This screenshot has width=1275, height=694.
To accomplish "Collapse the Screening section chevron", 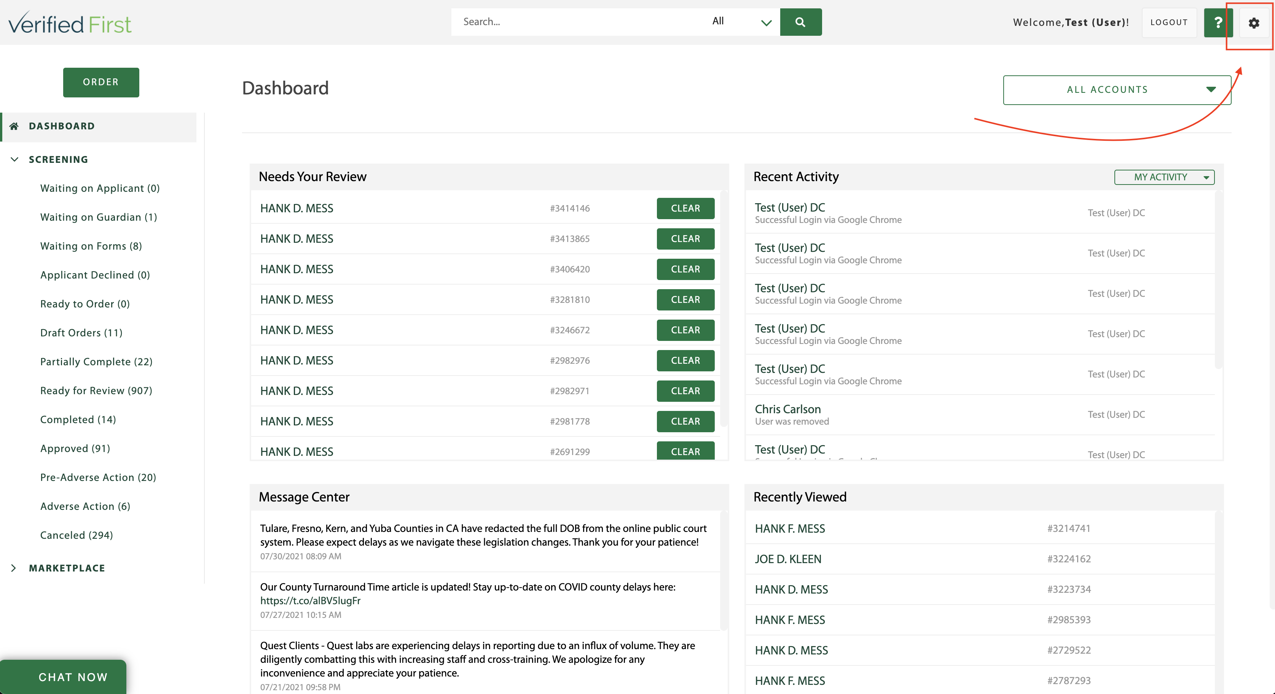I will [x=14, y=159].
